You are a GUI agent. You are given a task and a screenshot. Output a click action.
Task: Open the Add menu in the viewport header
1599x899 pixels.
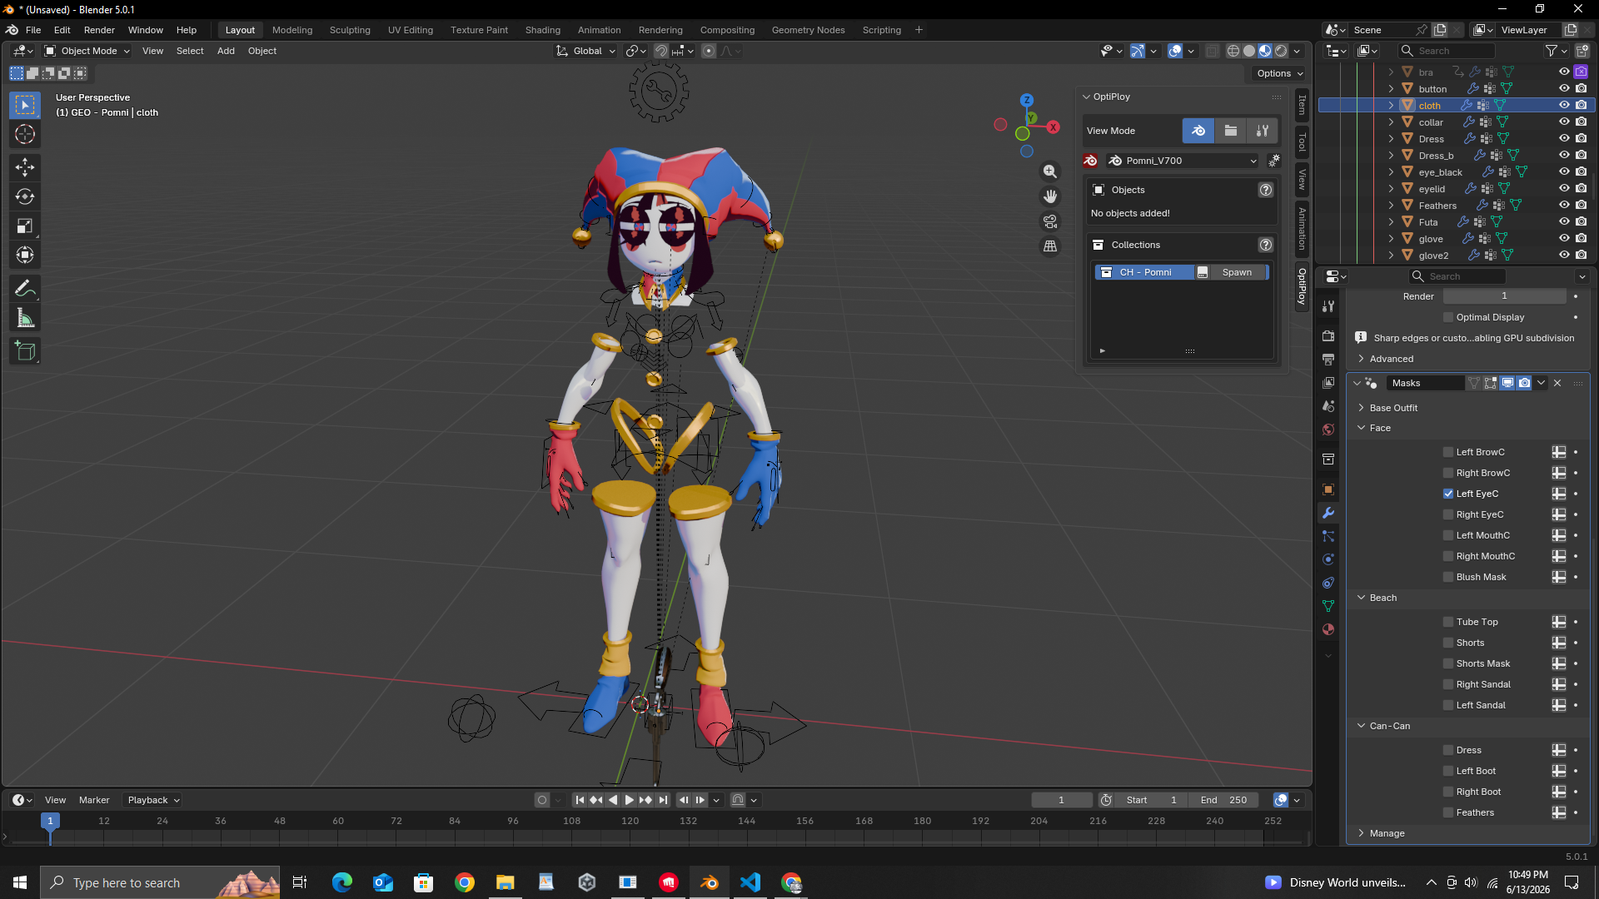tap(226, 51)
